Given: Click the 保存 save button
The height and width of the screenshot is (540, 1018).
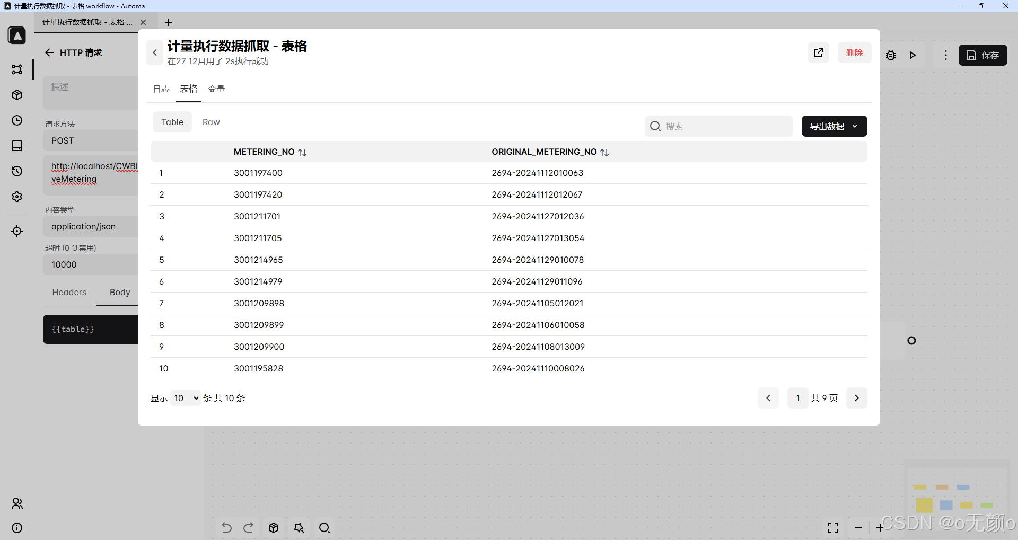Looking at the screenshot, I should (983, 55).
